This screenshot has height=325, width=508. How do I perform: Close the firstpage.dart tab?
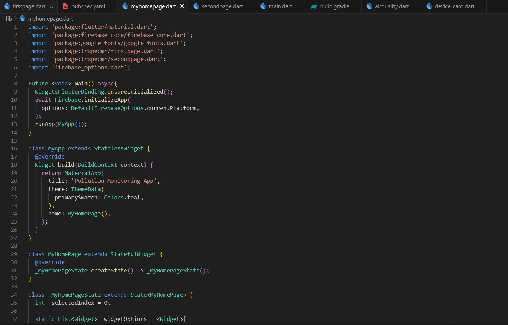click(x=51, y=6)
